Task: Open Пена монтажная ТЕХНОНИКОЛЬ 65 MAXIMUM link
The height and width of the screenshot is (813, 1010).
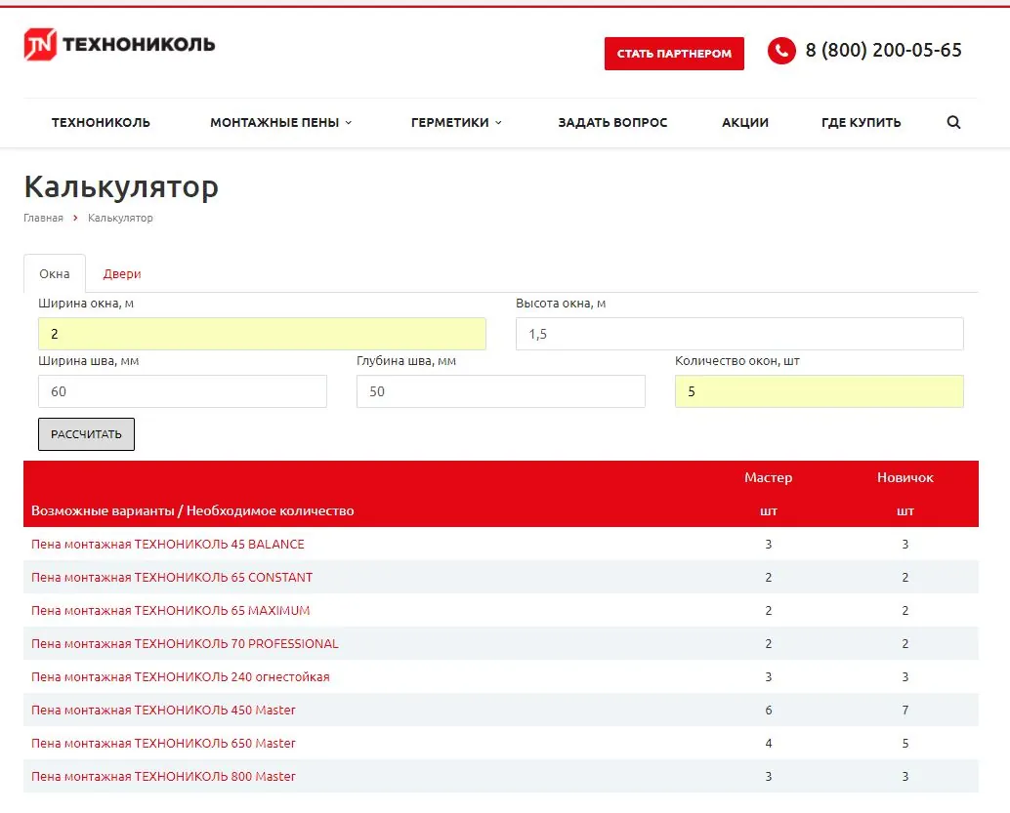Action: click(171, 610)
